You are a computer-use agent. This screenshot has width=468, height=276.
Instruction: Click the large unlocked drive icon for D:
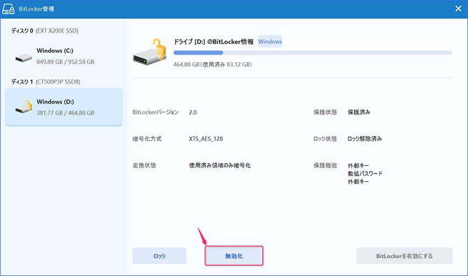pos(150,52)
